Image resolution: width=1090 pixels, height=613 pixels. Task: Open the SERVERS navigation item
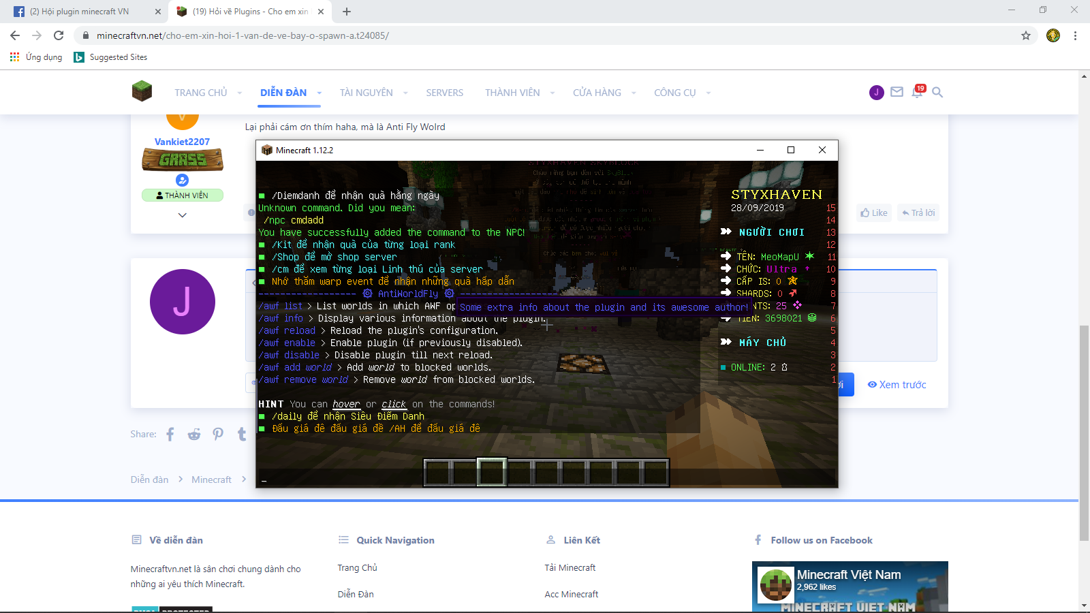point(445,93)
